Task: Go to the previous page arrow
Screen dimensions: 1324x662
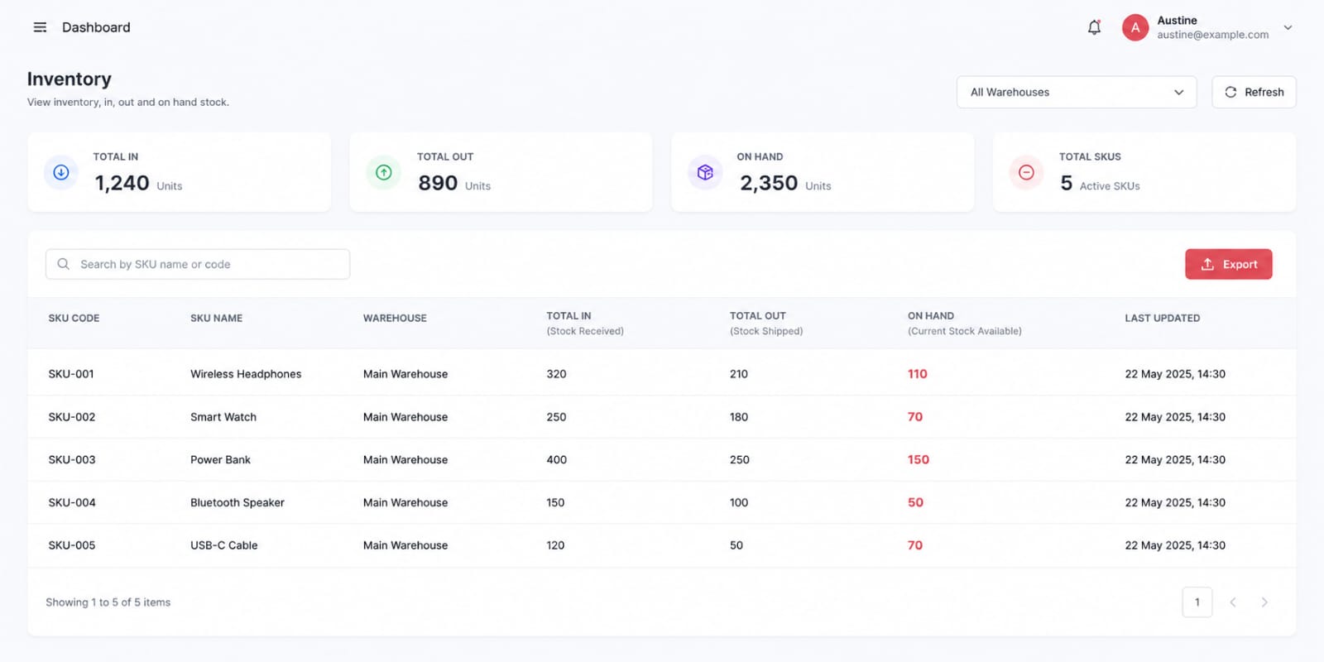Action: 1233,602
